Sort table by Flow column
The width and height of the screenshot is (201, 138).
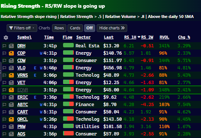coord(67,37)
